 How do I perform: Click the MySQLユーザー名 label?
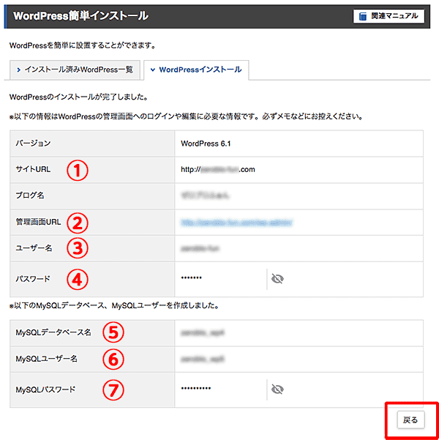[x=46, y=359]
